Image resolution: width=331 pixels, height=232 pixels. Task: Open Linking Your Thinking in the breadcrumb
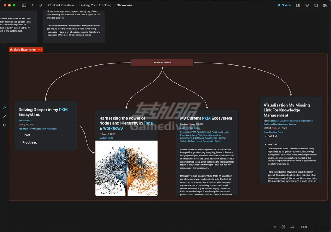click(95, 5)
